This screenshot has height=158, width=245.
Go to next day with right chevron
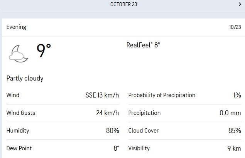point(240,5)
